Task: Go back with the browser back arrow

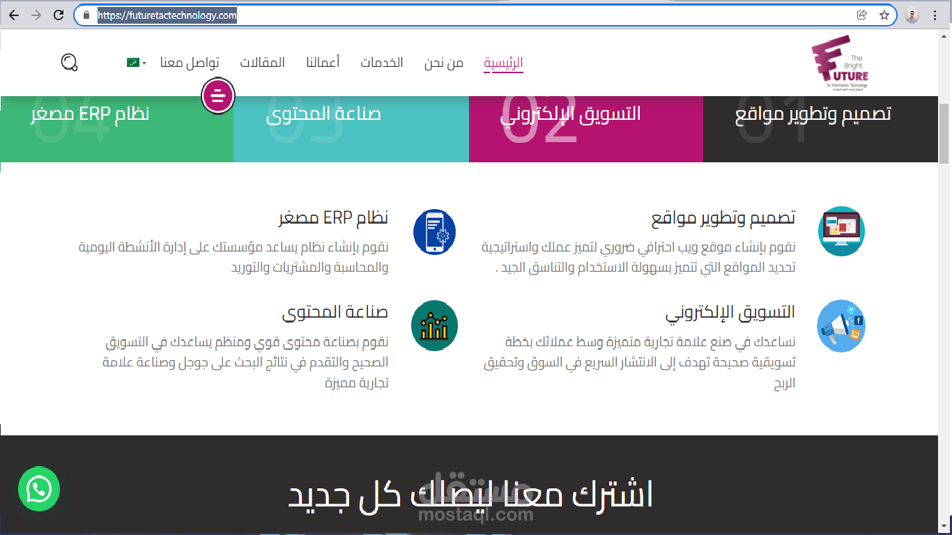Action: pyautogui.click(x=14, y=15)
